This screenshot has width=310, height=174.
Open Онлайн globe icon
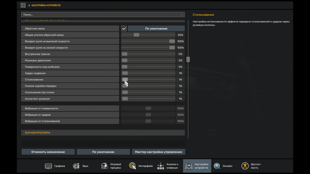pyautogui.click(x=217, y=166)
